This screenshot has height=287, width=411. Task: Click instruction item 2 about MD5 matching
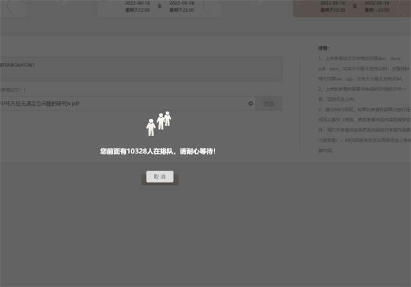(363, 93)
